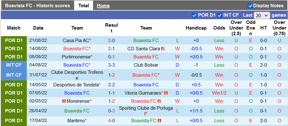Open the Last games count dropdown

pyautogui.click(x=262, y=15)
